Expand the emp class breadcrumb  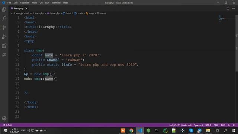coord(90,13)
